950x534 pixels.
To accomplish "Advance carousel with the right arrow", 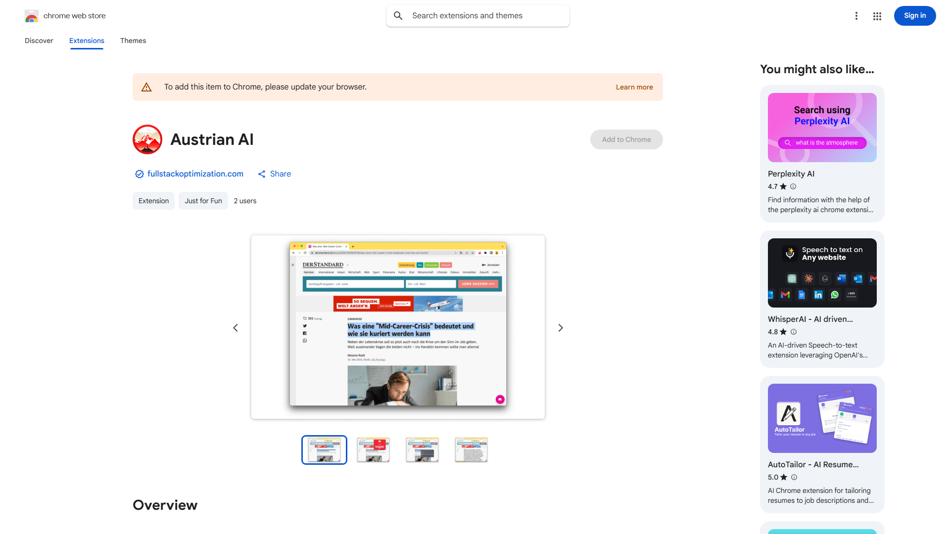I will (x=560, y=327).
